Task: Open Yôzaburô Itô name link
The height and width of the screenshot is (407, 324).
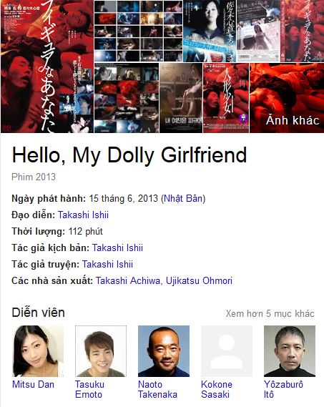Action: [x=283, y=389]
